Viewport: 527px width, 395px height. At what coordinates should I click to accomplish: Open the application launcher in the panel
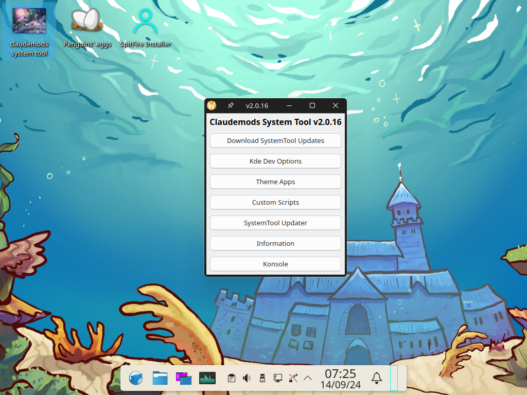tap(136, 378)
